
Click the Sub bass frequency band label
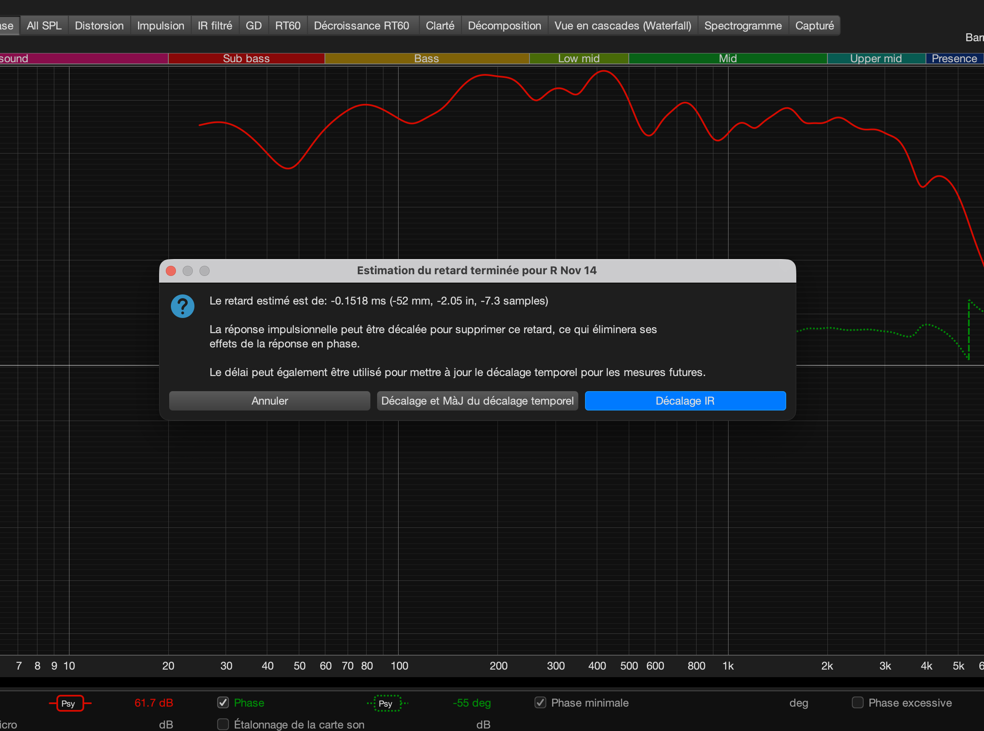[x=246, y=58]
